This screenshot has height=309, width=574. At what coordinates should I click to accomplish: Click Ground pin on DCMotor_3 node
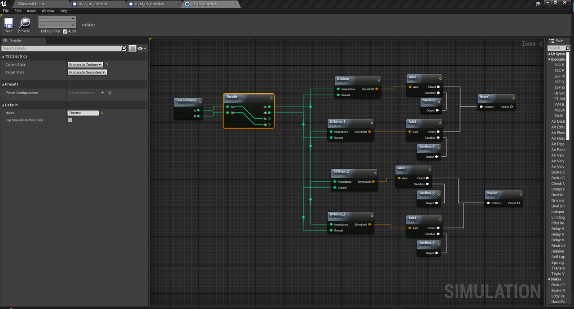(331, 231)
